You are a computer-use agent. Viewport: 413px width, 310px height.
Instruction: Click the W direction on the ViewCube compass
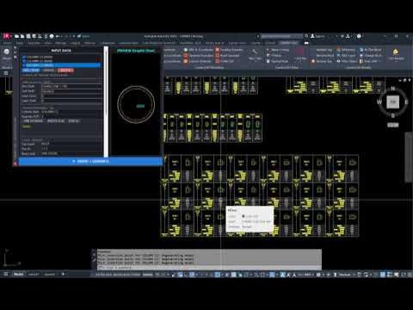379,102
